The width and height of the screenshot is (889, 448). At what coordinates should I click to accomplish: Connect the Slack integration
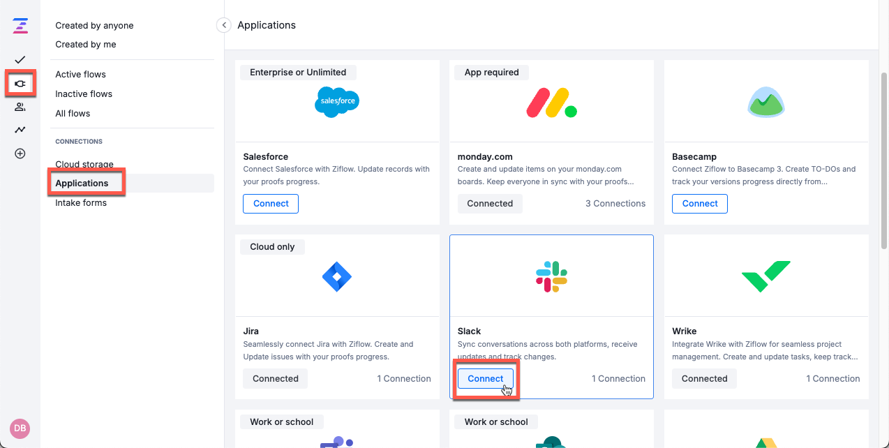485,378
